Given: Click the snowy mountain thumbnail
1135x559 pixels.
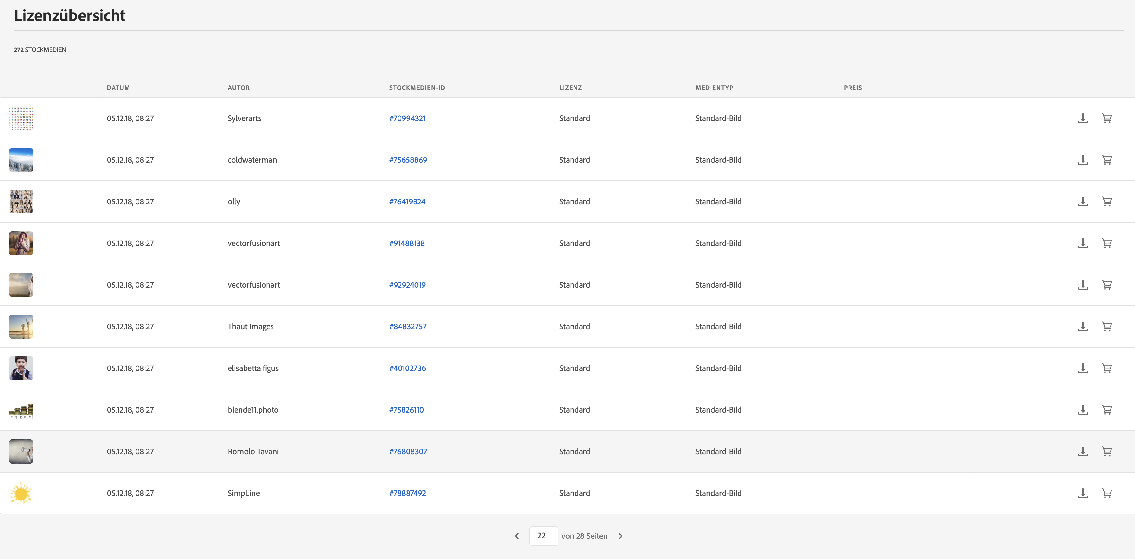Looking at the screenshot, I should 21,160.
